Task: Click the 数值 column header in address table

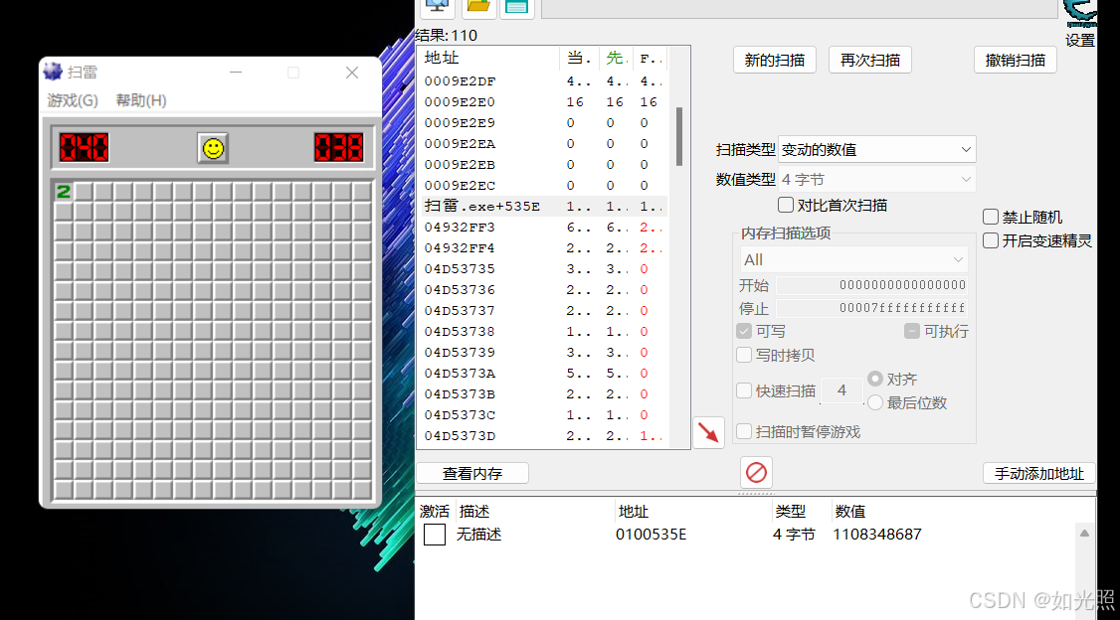Action: [850, 512]
